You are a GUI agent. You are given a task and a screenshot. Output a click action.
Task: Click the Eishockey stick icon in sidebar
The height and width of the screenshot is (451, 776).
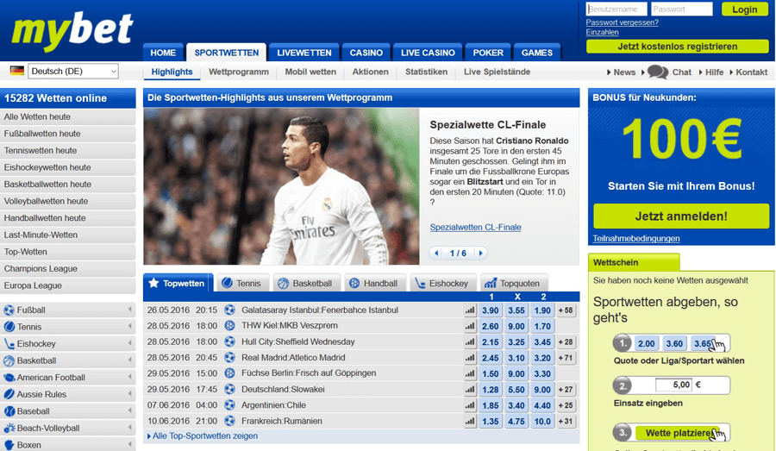click(9, 343)
